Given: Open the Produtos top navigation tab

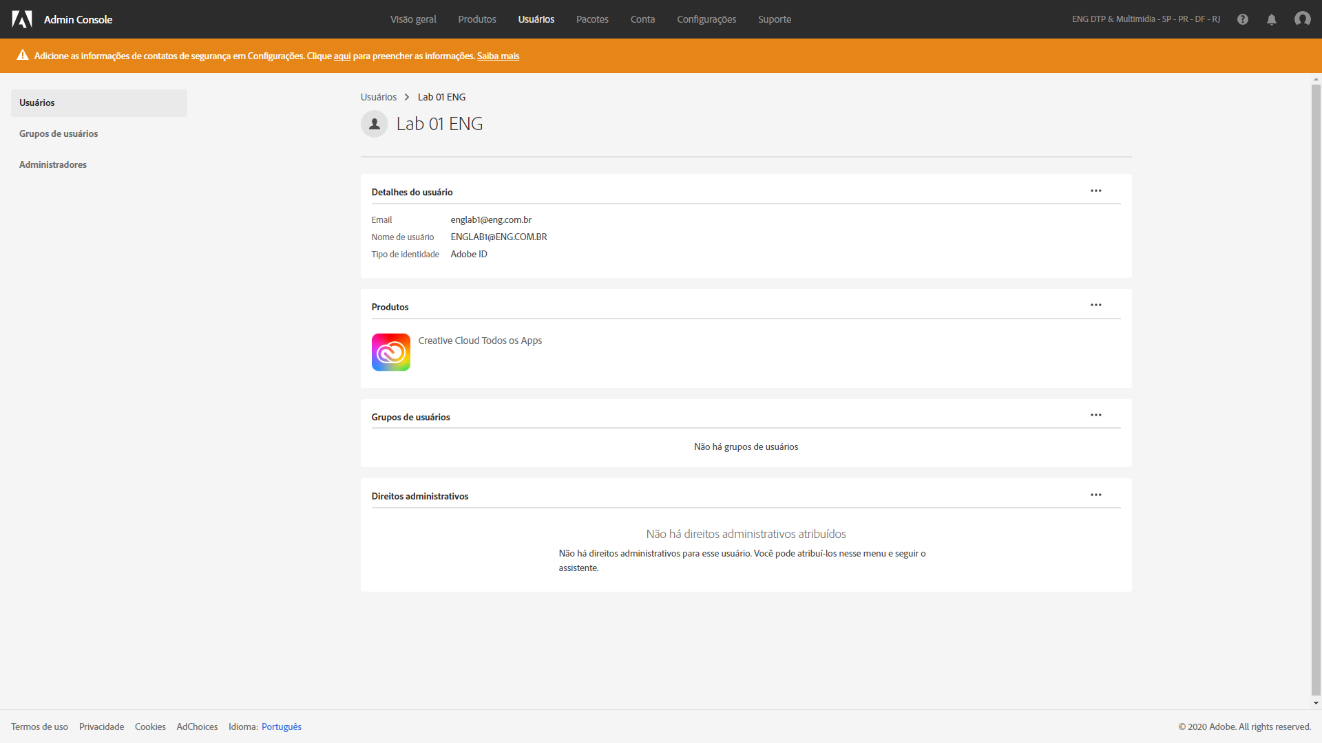Looking at the screenshot, I should pos(477,19).
